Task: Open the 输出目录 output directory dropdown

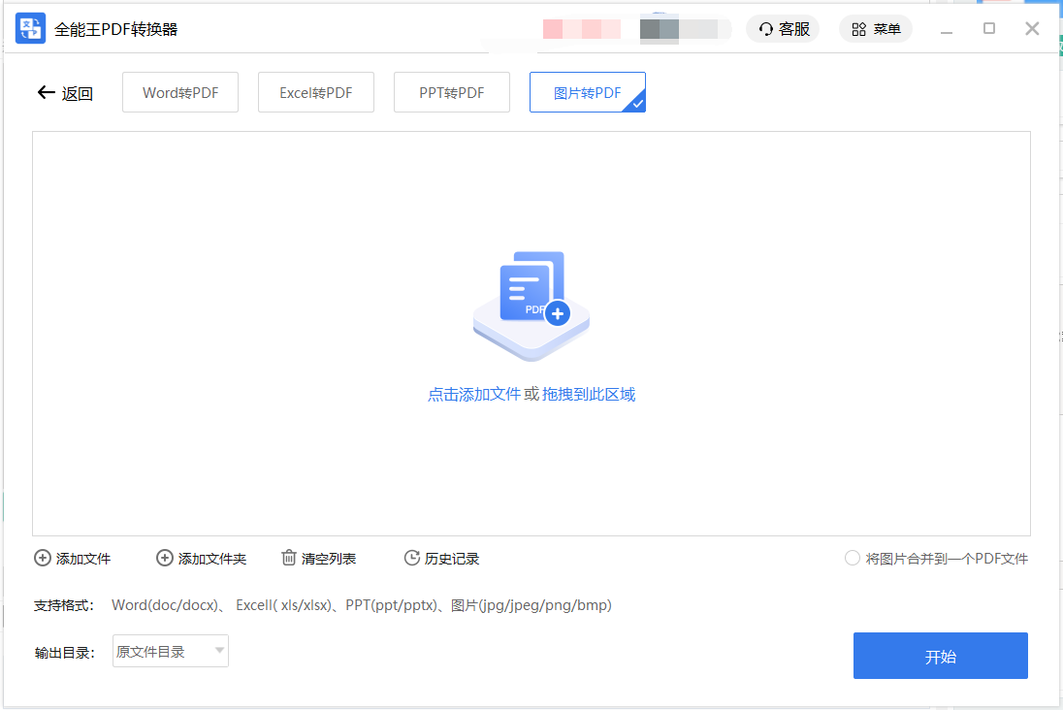Action: click(x=170, y=651)
